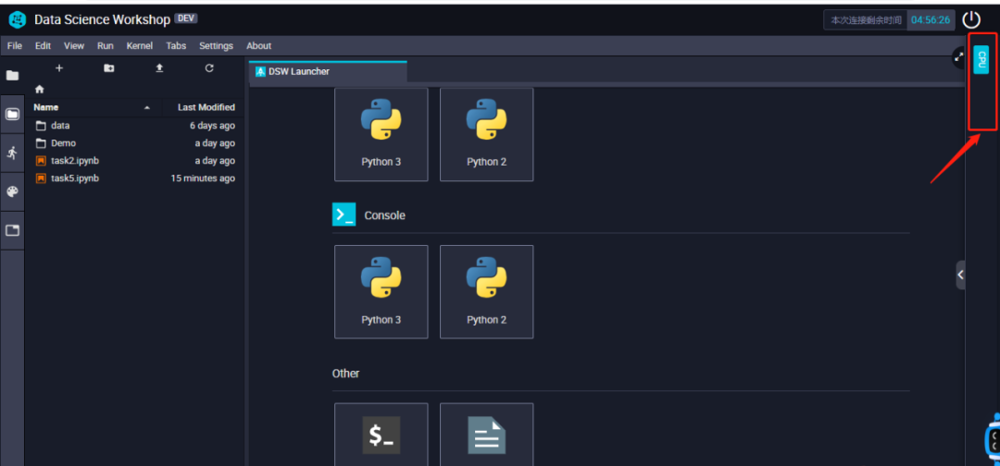Click the new launcher plus icon
Screen dimensions: 1000x466
pyautogui.click(x=59, y=68)
